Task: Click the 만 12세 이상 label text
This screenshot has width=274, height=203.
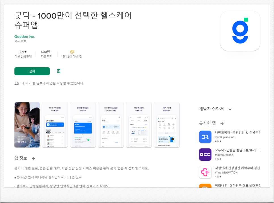Action: point(70,56)
